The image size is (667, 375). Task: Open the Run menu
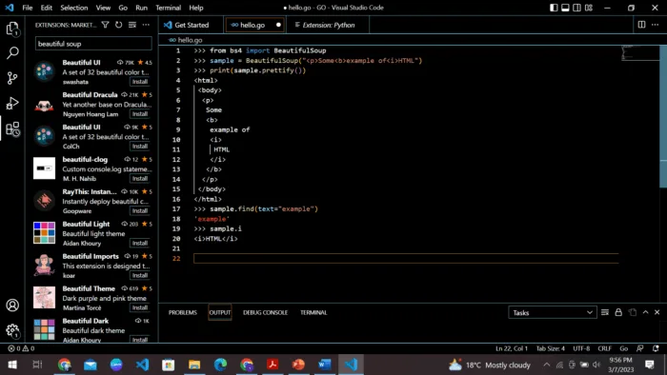point(142,8)
